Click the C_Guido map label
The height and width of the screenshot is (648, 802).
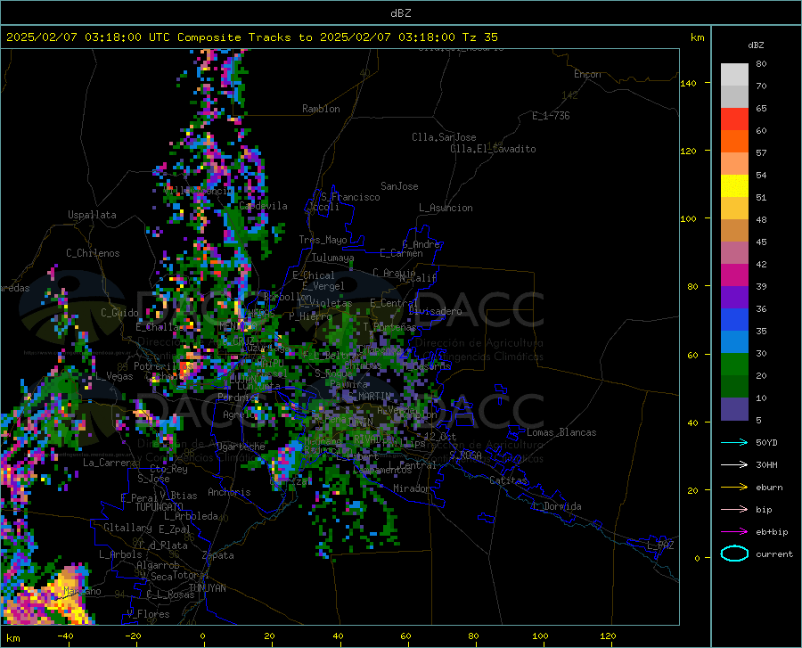point(119,313)
